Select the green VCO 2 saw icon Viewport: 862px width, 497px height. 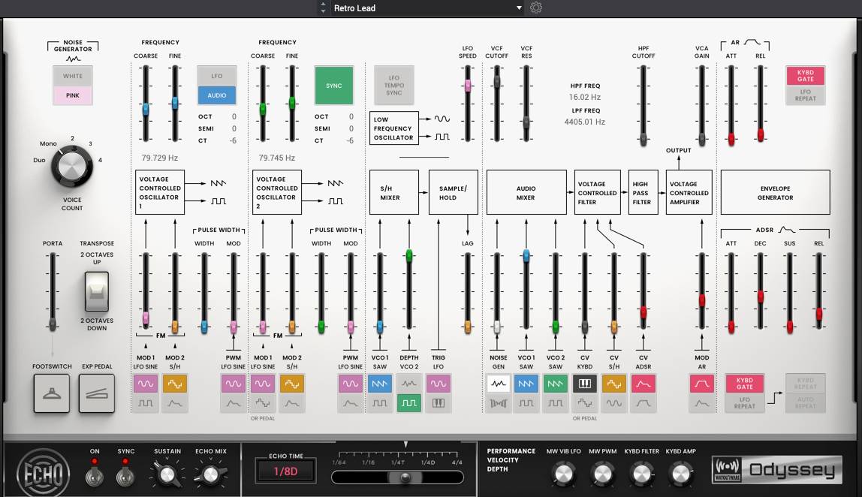click(555, 384)
